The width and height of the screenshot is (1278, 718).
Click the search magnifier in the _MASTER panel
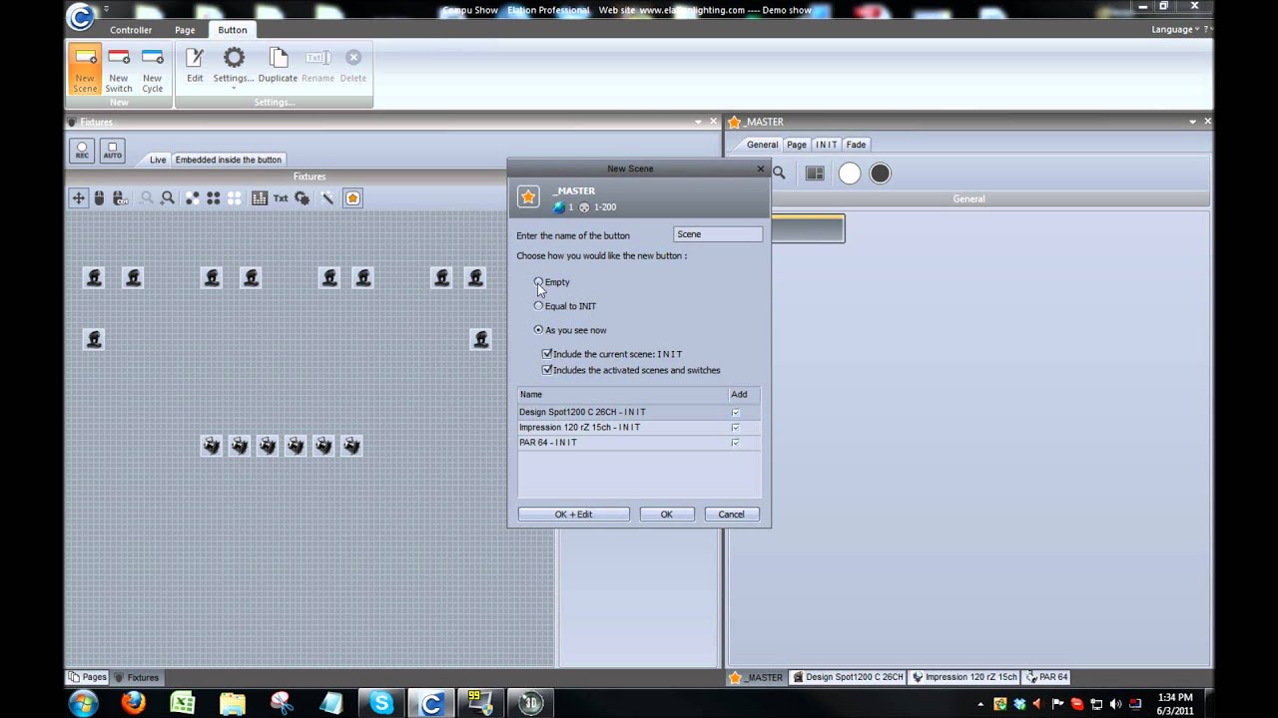779,174
